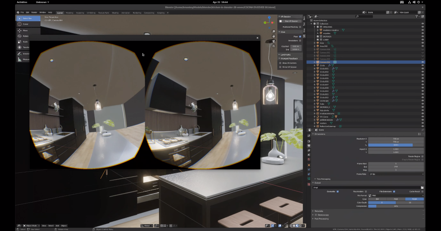The image size is (441, 231).
Task: Click the outliner search field
Action: click(x=364, y=17)
